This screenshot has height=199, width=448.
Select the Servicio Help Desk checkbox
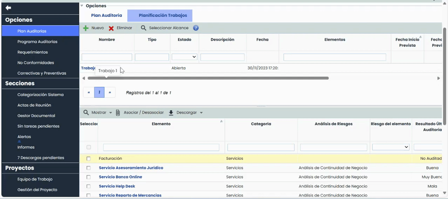(x=88, y=186)
